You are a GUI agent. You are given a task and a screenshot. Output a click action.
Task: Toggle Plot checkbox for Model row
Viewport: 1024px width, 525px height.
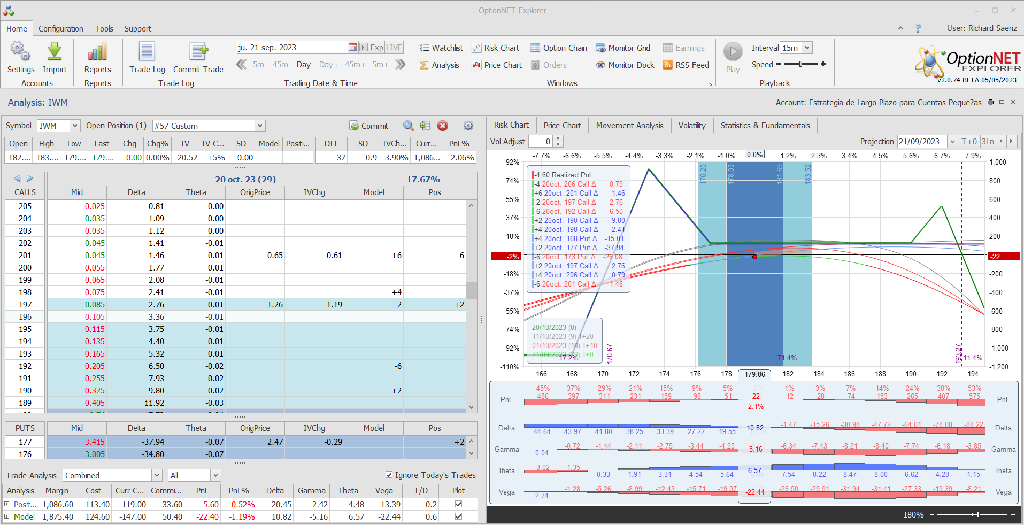(x=458, y=516)
